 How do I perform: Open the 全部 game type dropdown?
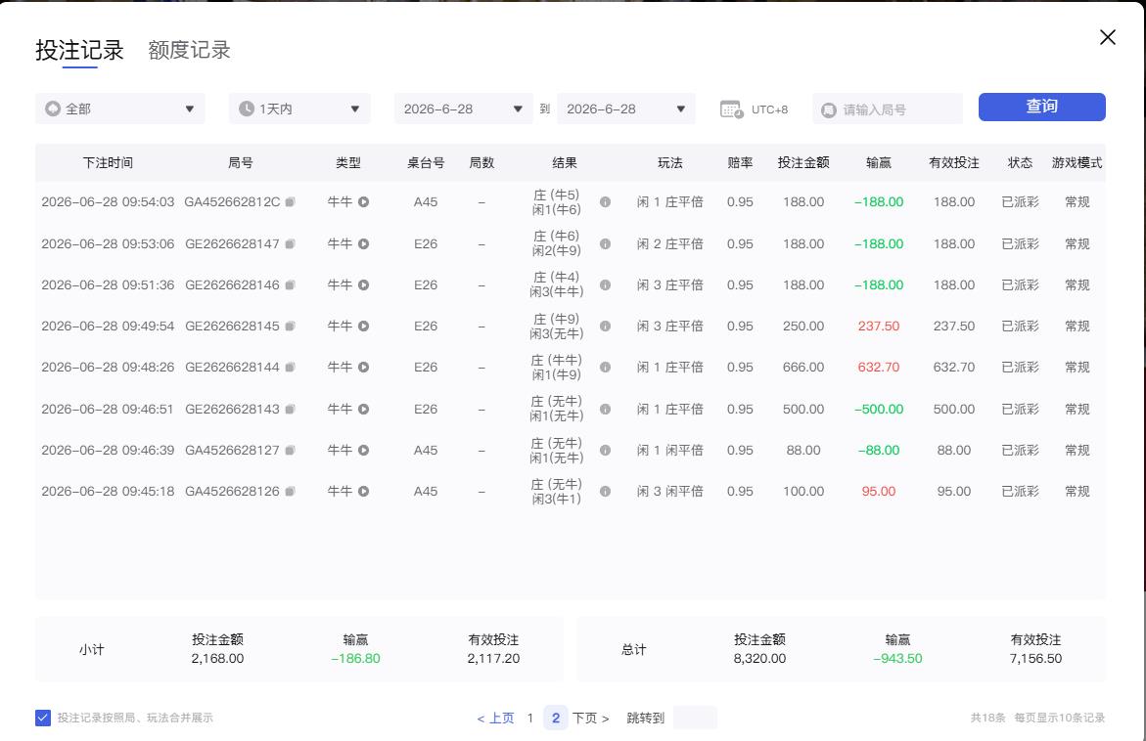pos(119,109)
